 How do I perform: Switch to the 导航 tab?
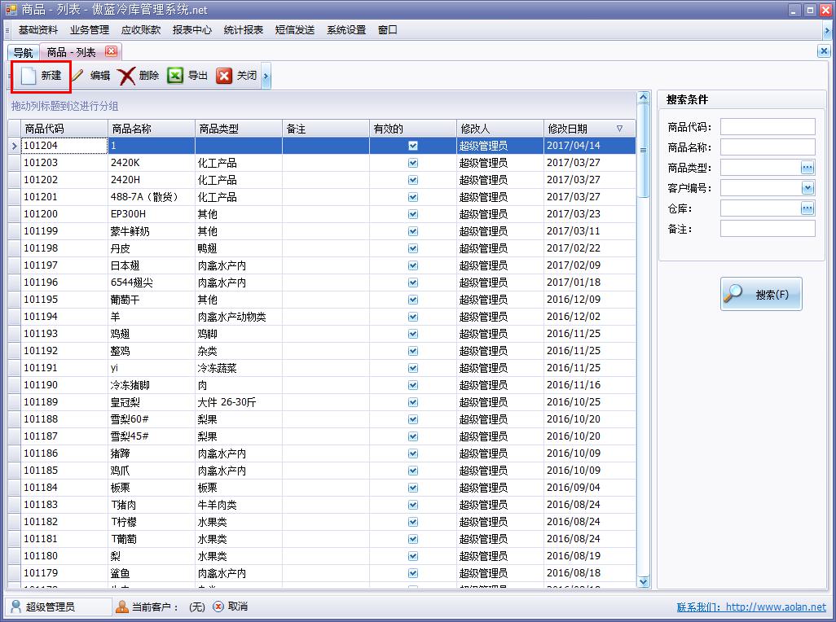click(x=24, y=52)
